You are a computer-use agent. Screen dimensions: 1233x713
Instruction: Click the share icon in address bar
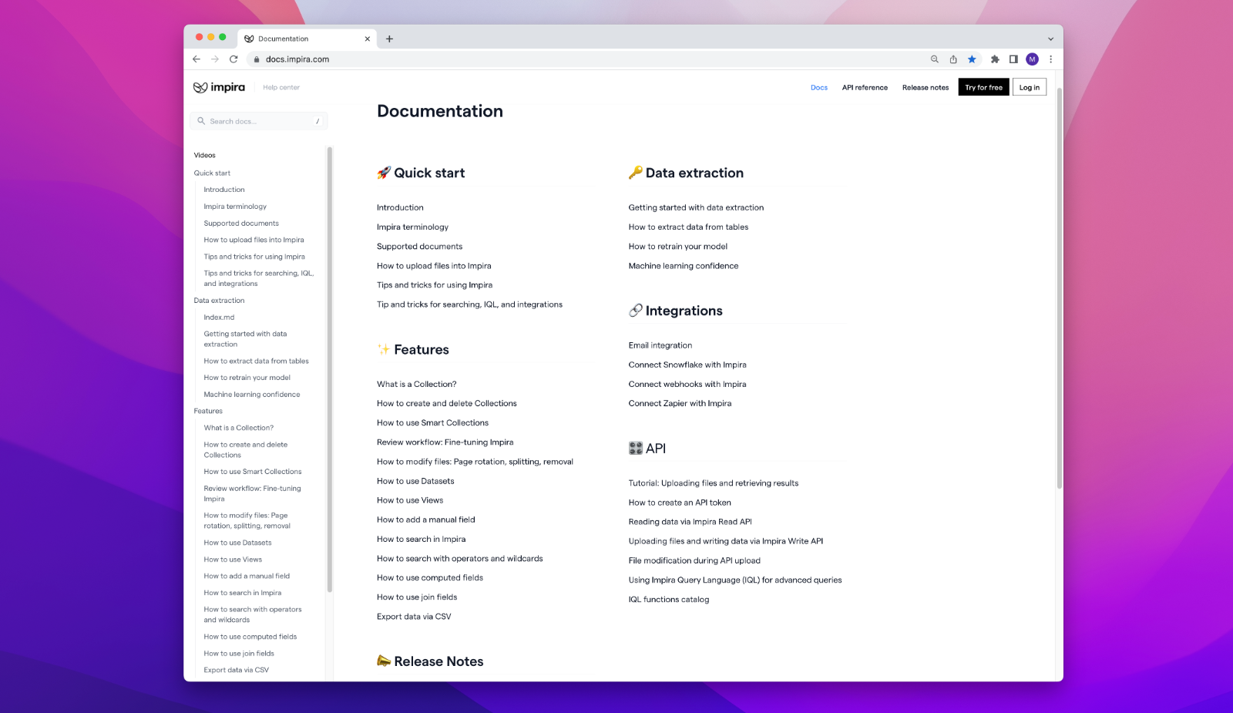pyautogui.click(x=953, y=59)
